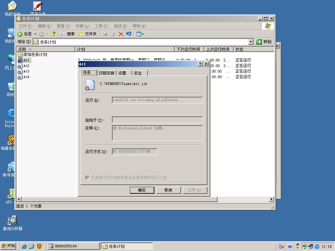Expand the 后退 back history arrow
Screen dimensions: 335x251
click(x=35, y=34)
